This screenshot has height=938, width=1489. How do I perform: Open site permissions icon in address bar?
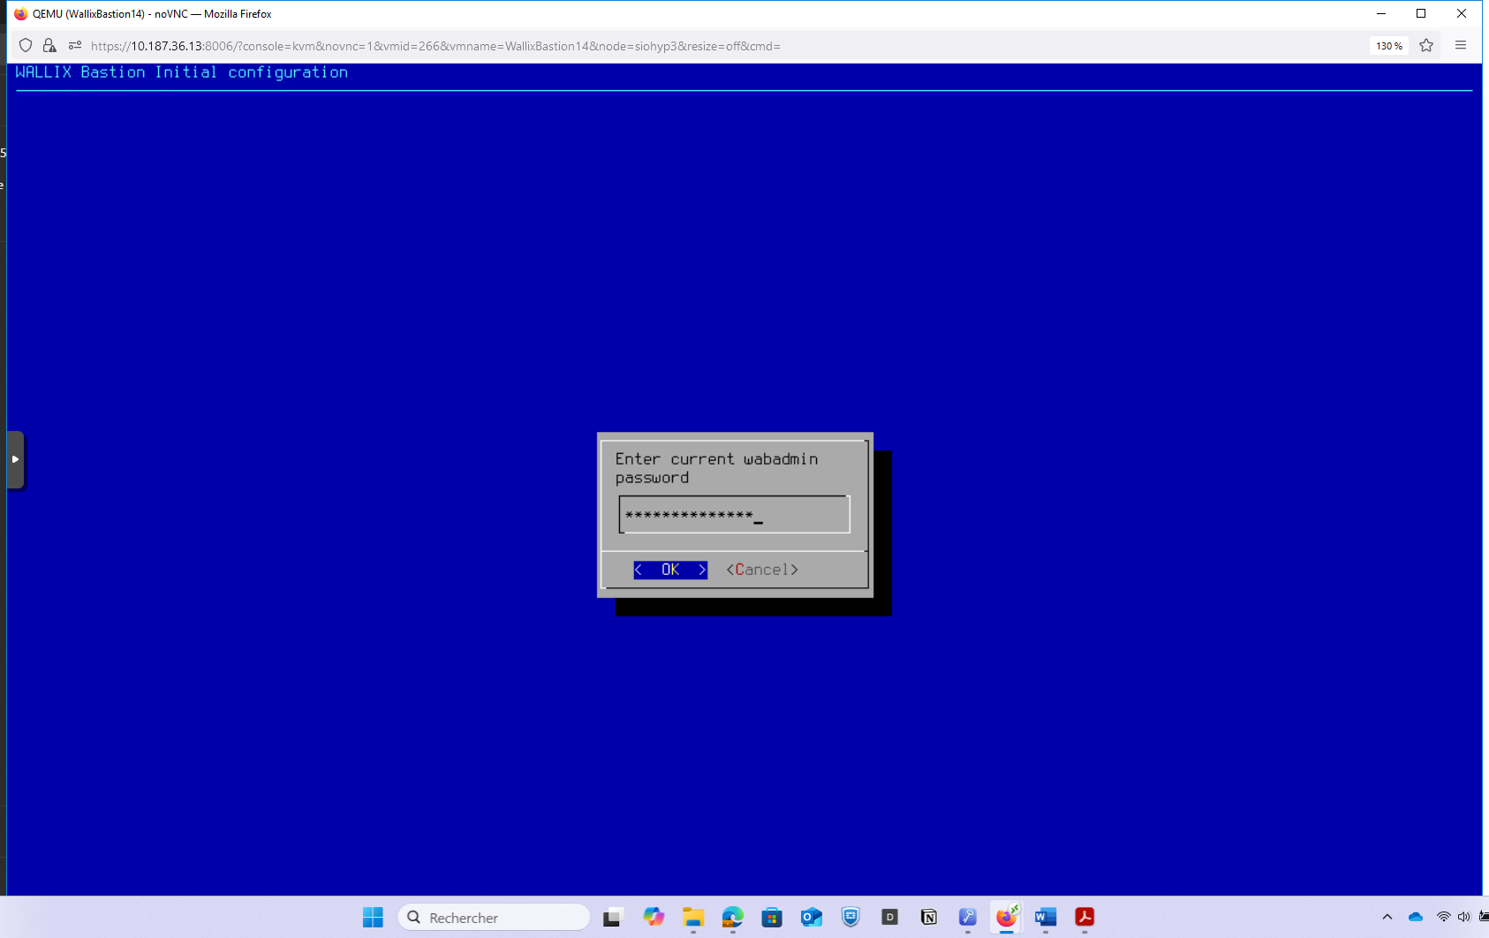75,46
